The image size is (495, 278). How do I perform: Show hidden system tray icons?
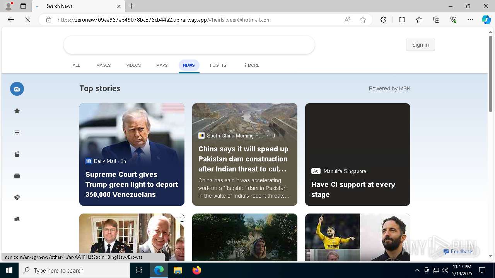coord(417,270)
